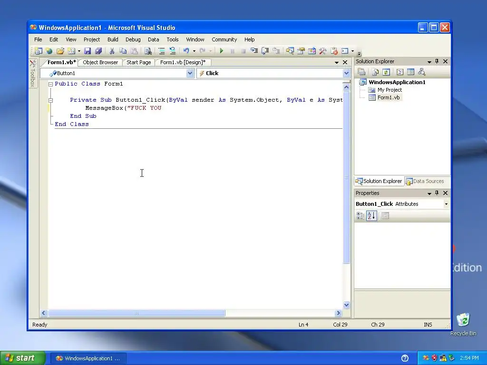This screenshot has height=365, width=487.
Task: Click the Solution Explorer Properties icon
Action: click(361, 72)
